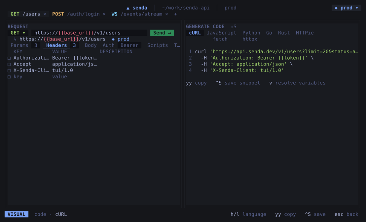The image size is (366, 222).
Task: Select JavaScript fetch code tab
Action: 221,36
